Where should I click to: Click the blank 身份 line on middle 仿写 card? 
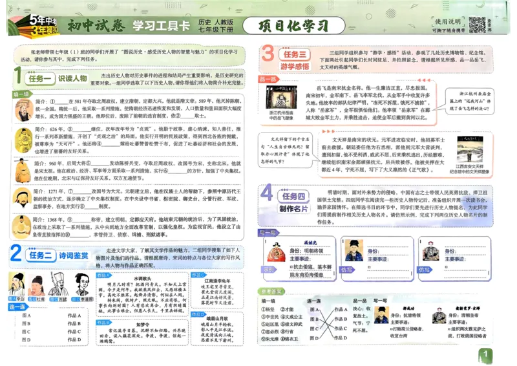click(x=389, y=251)
